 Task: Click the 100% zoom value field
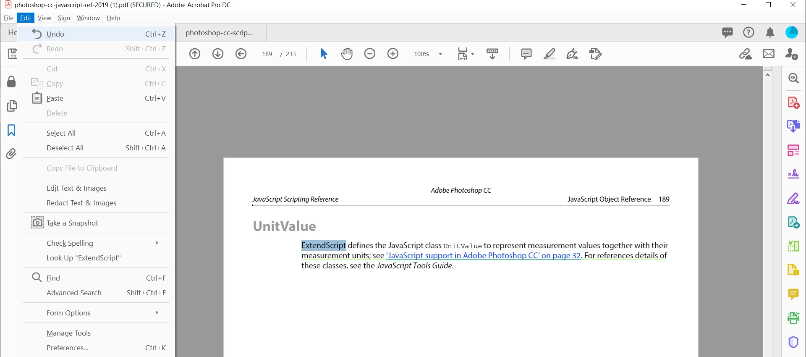click(421, 54)
